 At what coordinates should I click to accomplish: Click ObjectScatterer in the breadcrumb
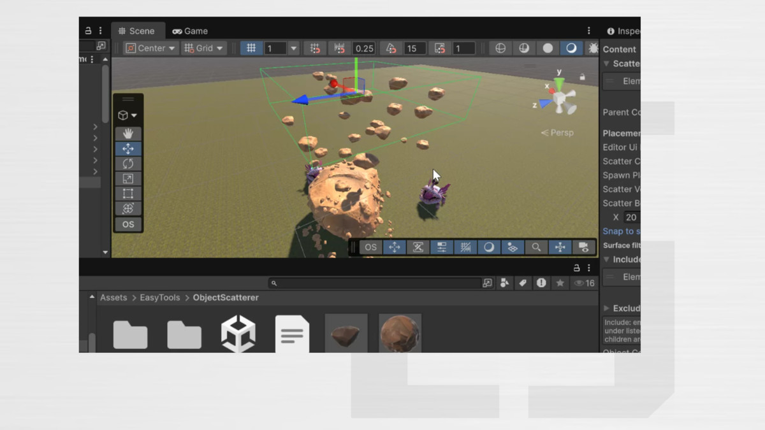pyautogui.click(x=226, y=297)
